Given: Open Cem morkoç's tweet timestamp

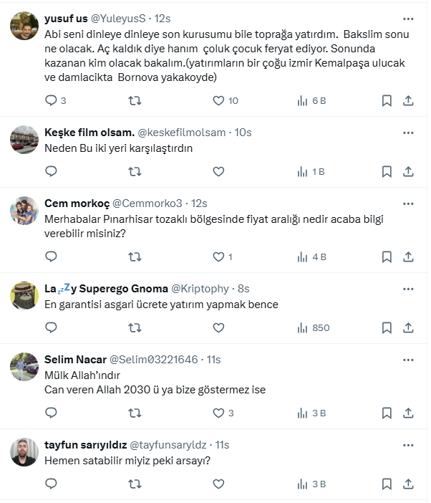Looking at the screenshot, I should point(199,203).
